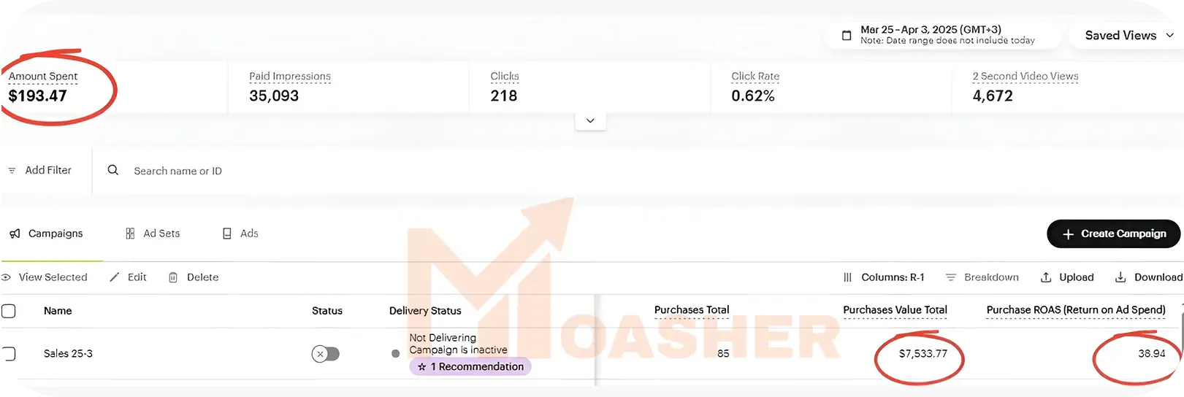This screenshot has width=1184, height=397.
Task: Switch to the Campaigns tab
Action: coord(46,234)
